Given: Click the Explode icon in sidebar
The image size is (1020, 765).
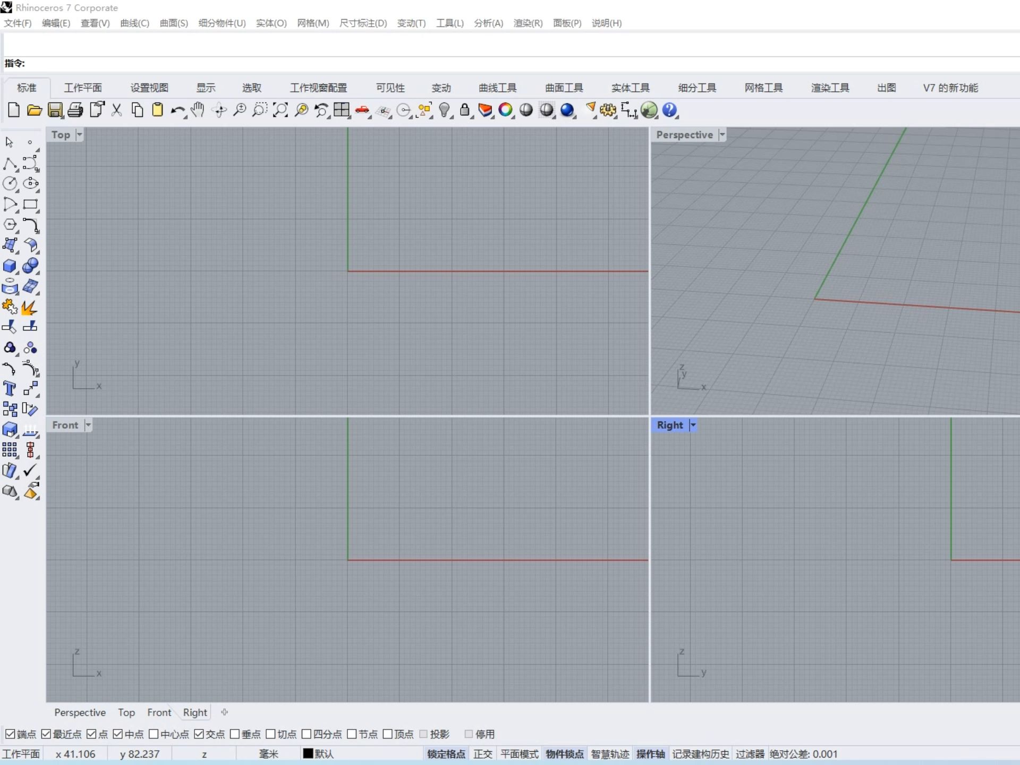Looking at the screenshot, I should point(30,307).
